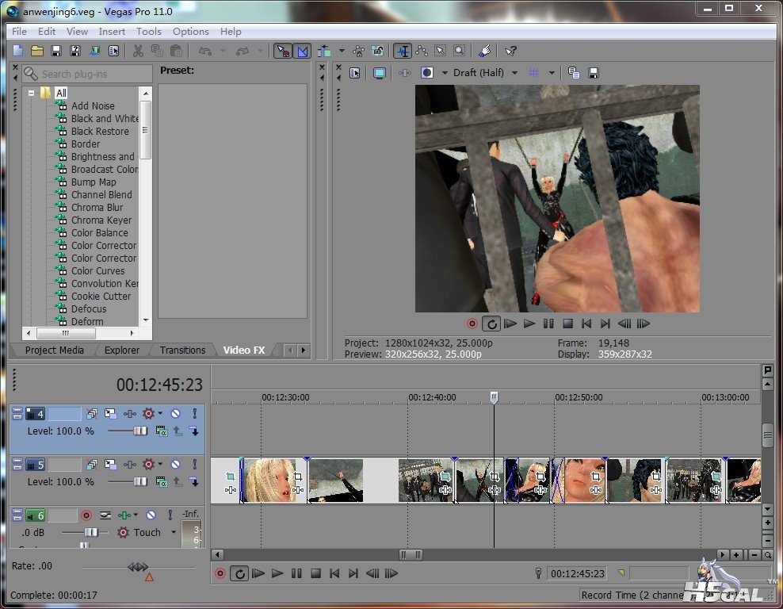The width and height of the screenshot is (783, 609).
Task: Click the What's This help icon
Action: click(x=510, y=51)
